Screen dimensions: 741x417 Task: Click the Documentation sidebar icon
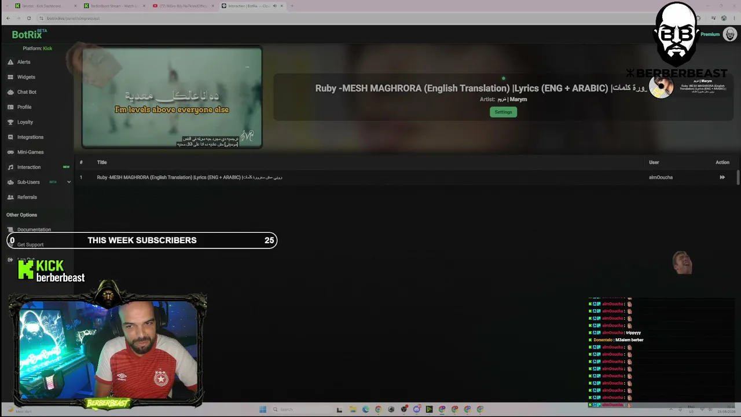10,230
